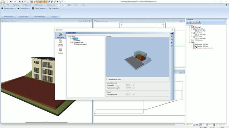Open the Analysis page in dialog sidebar
Viewport: 229px width, 128px height.
60,51
